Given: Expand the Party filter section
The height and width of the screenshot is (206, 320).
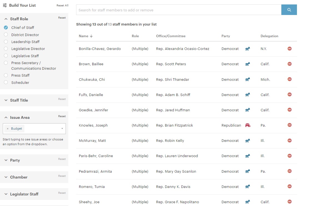Looking at the screenshot, I should 15,160.
